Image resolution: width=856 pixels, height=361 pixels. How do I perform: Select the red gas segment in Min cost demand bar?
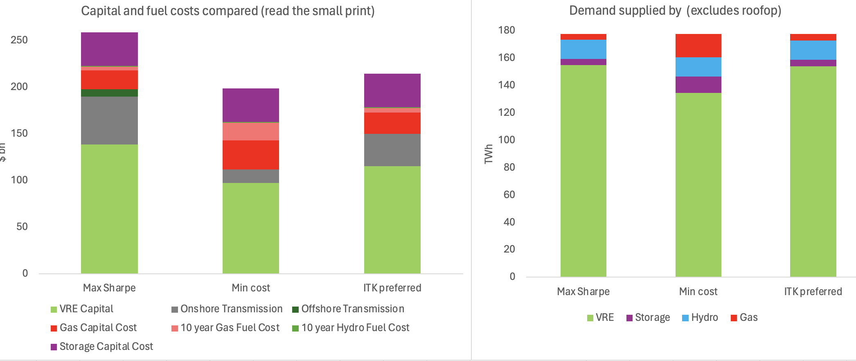[x=698, y=45]
